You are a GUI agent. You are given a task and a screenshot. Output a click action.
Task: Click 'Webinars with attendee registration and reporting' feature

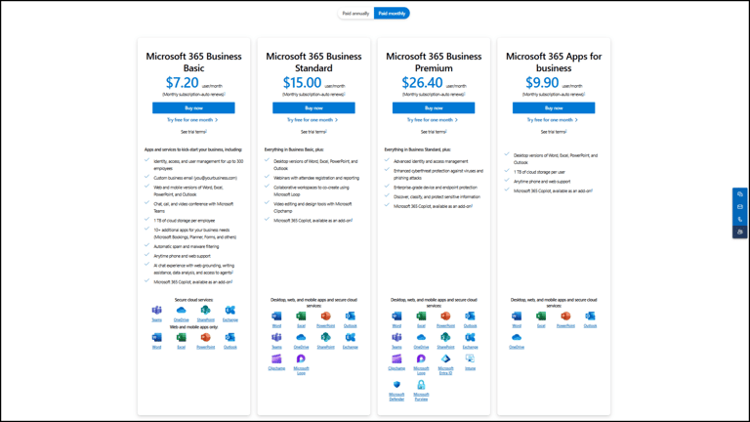tap(316, 178)
